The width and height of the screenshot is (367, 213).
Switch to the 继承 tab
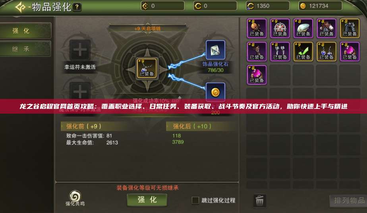25,49
